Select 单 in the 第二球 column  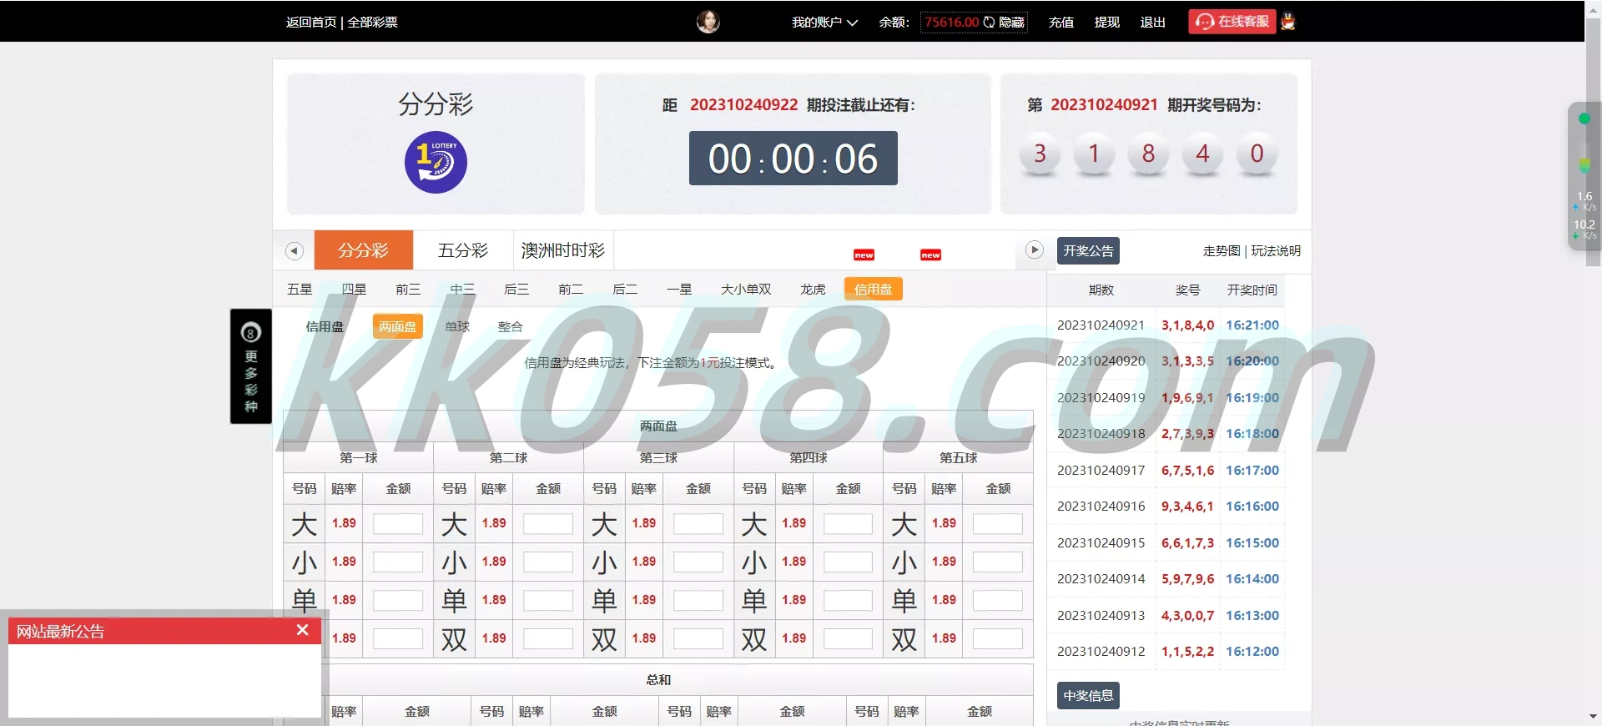point(454,601)
